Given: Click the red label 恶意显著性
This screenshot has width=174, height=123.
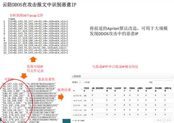Looking at the screenshot, I should pos(46,79).
